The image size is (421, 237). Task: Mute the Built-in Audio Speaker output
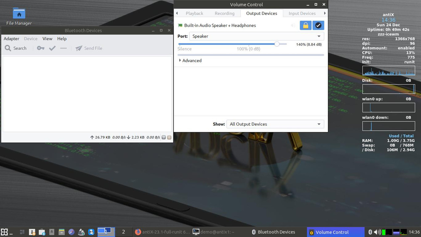pyautogui.click(x=293, y=25)
